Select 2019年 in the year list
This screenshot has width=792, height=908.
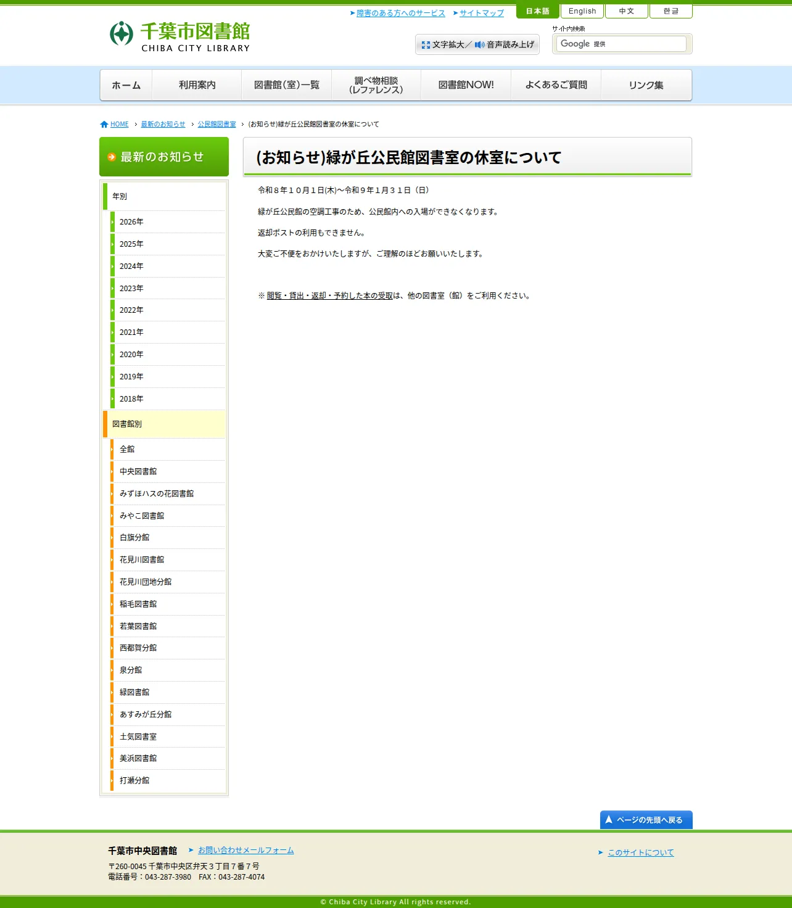168,377
